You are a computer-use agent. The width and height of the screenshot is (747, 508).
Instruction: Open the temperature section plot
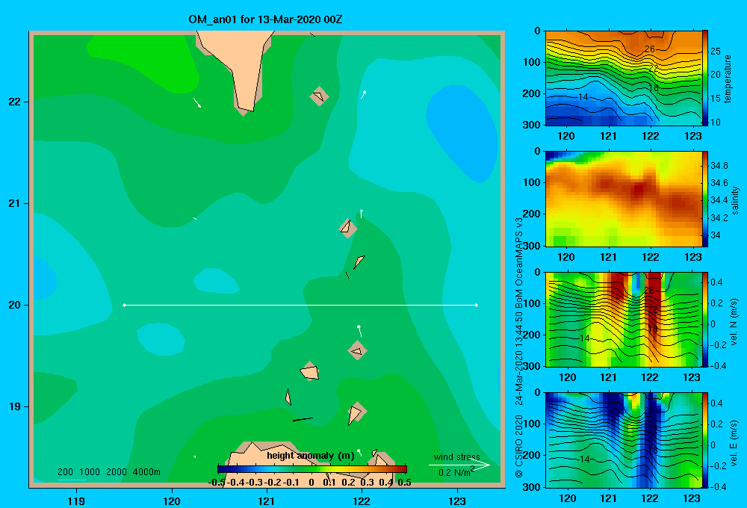coord(624,78)
